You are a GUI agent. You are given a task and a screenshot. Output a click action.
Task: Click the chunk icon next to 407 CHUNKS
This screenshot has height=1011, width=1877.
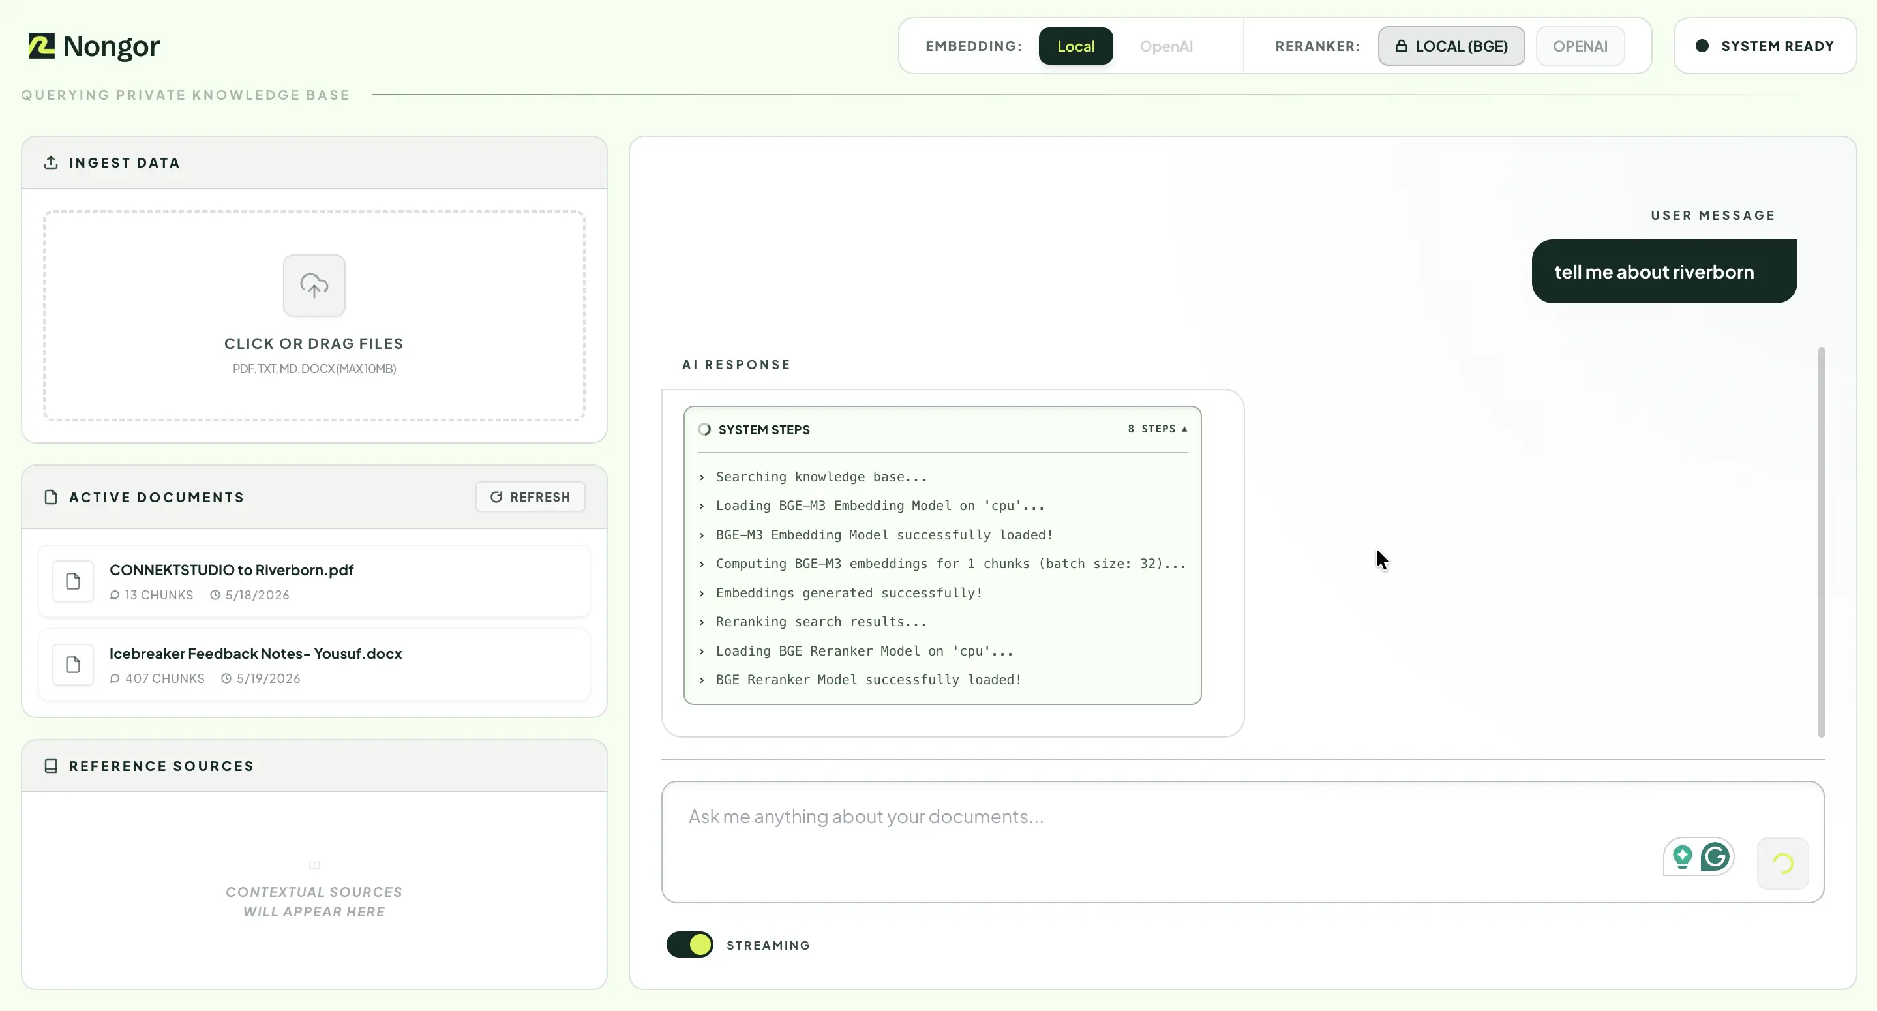[x=114, y=678]
